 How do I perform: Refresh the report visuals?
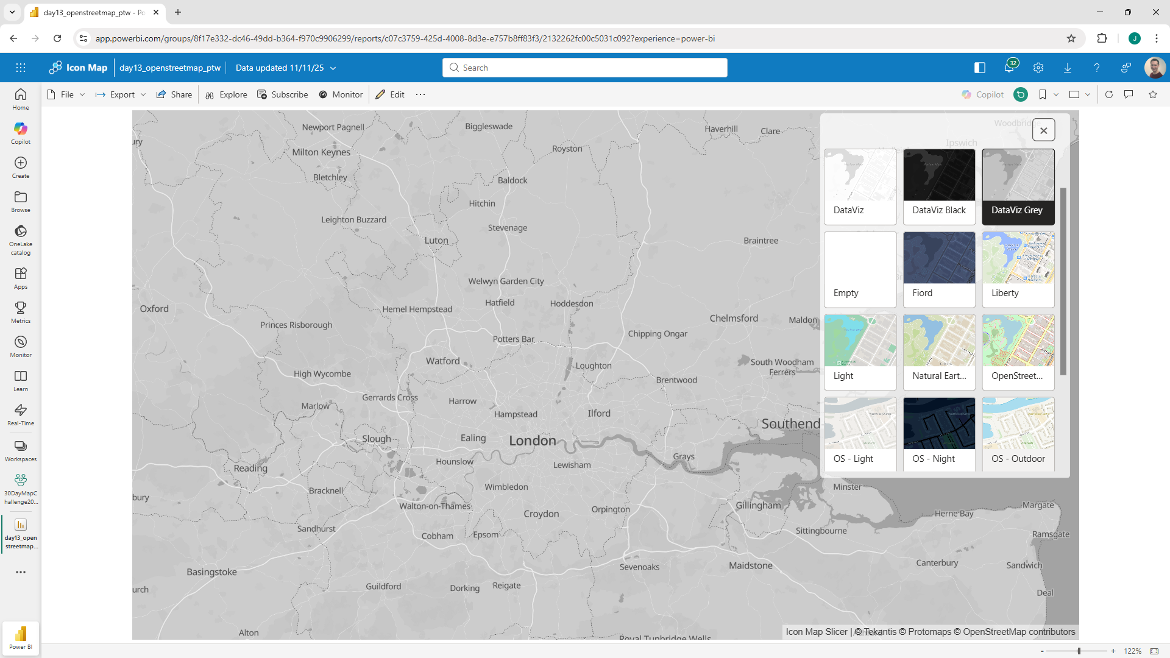tap(1110, 94)
